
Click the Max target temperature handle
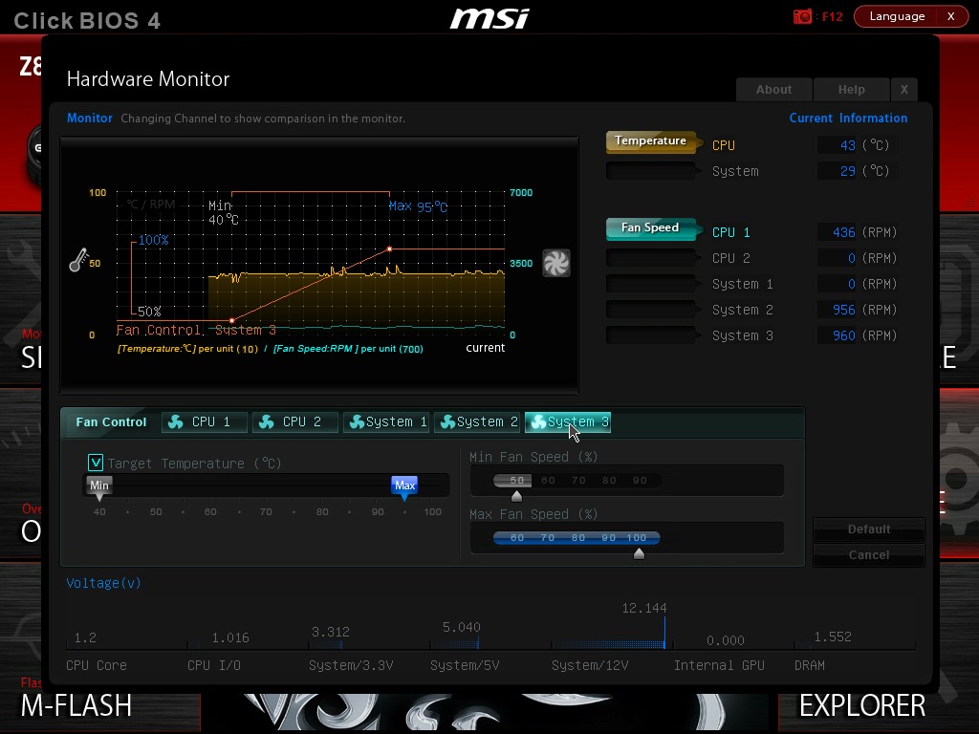tap(404, 487)
